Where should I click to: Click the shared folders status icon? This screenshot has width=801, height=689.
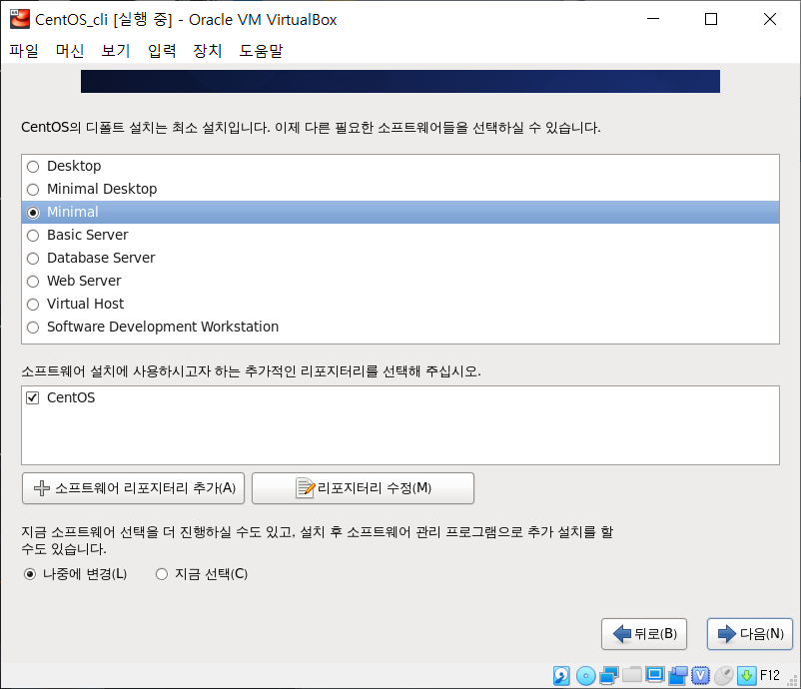tap(632, 675)
